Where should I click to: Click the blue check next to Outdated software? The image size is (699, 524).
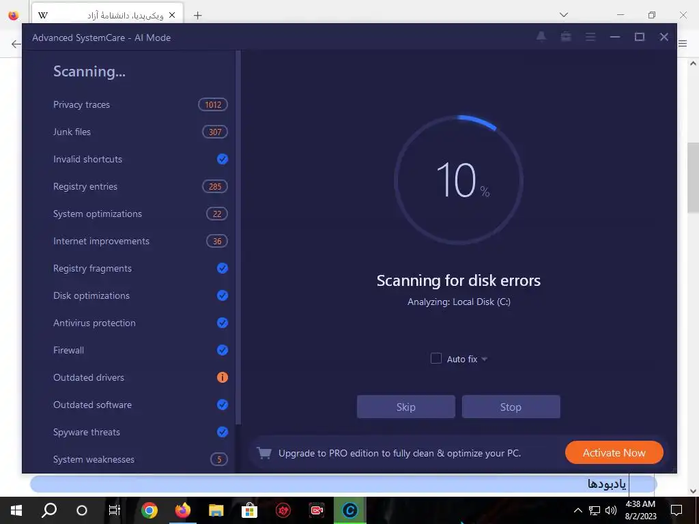point(222,405)
